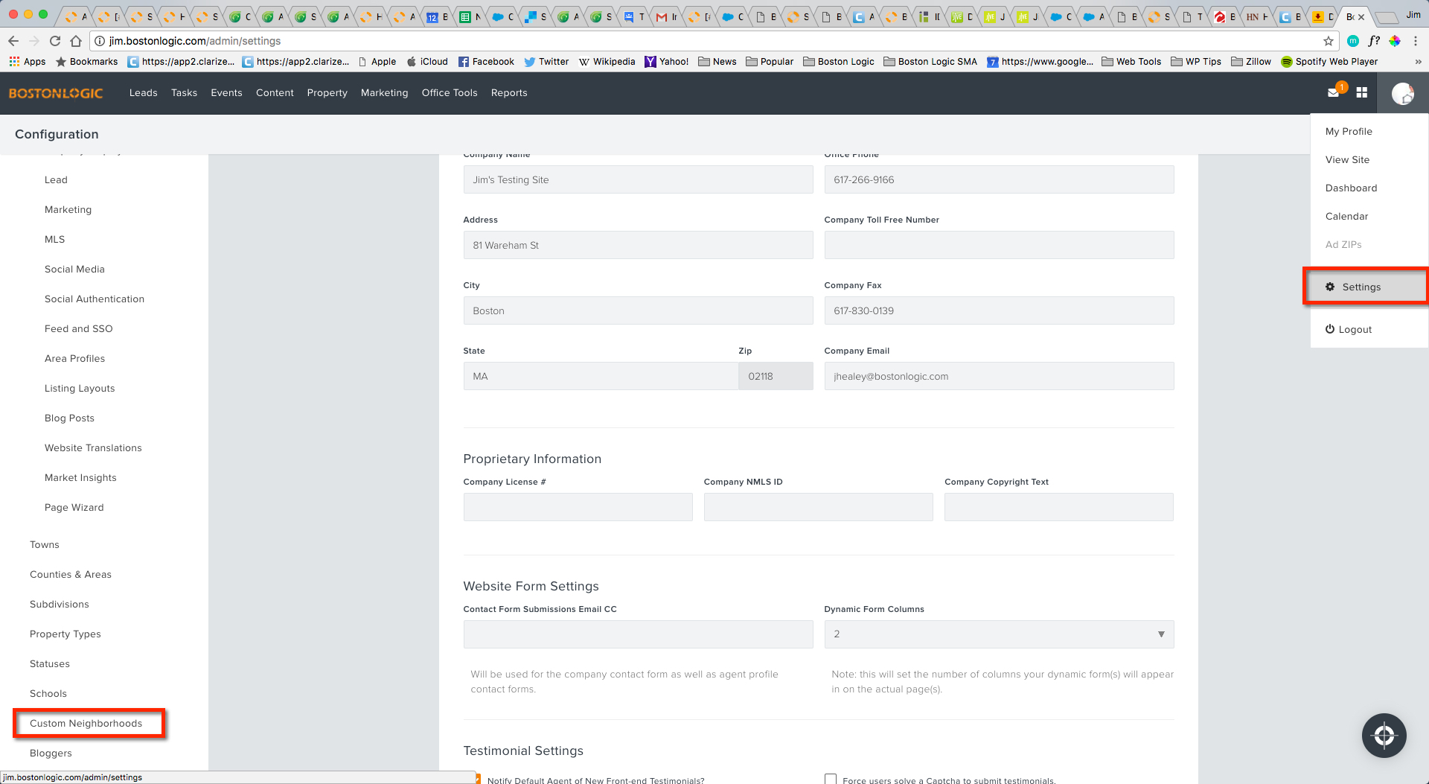The image size is (1429, 784).
Task: Click View Site in the profile dropdown
Action: [1347, 159]
